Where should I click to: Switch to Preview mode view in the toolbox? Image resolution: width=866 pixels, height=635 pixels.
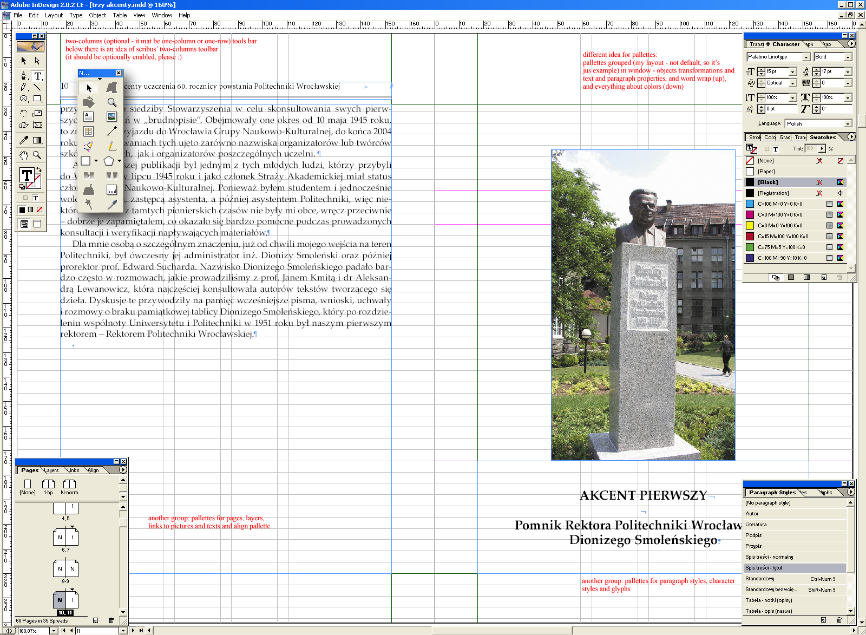(x=37, y=224)
